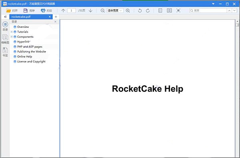
Task: Switch to two-page view
Action: coord(169,10)
